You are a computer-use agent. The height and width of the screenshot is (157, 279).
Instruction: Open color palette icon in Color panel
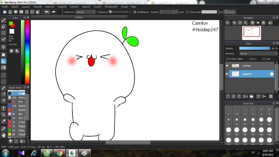click(11, 51)
